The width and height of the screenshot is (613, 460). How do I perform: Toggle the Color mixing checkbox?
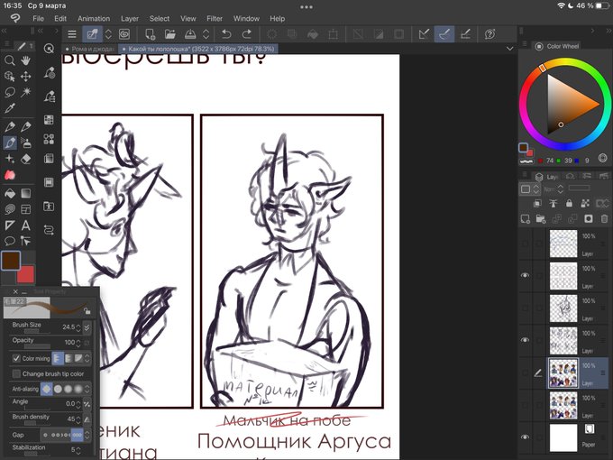(16, 358)
